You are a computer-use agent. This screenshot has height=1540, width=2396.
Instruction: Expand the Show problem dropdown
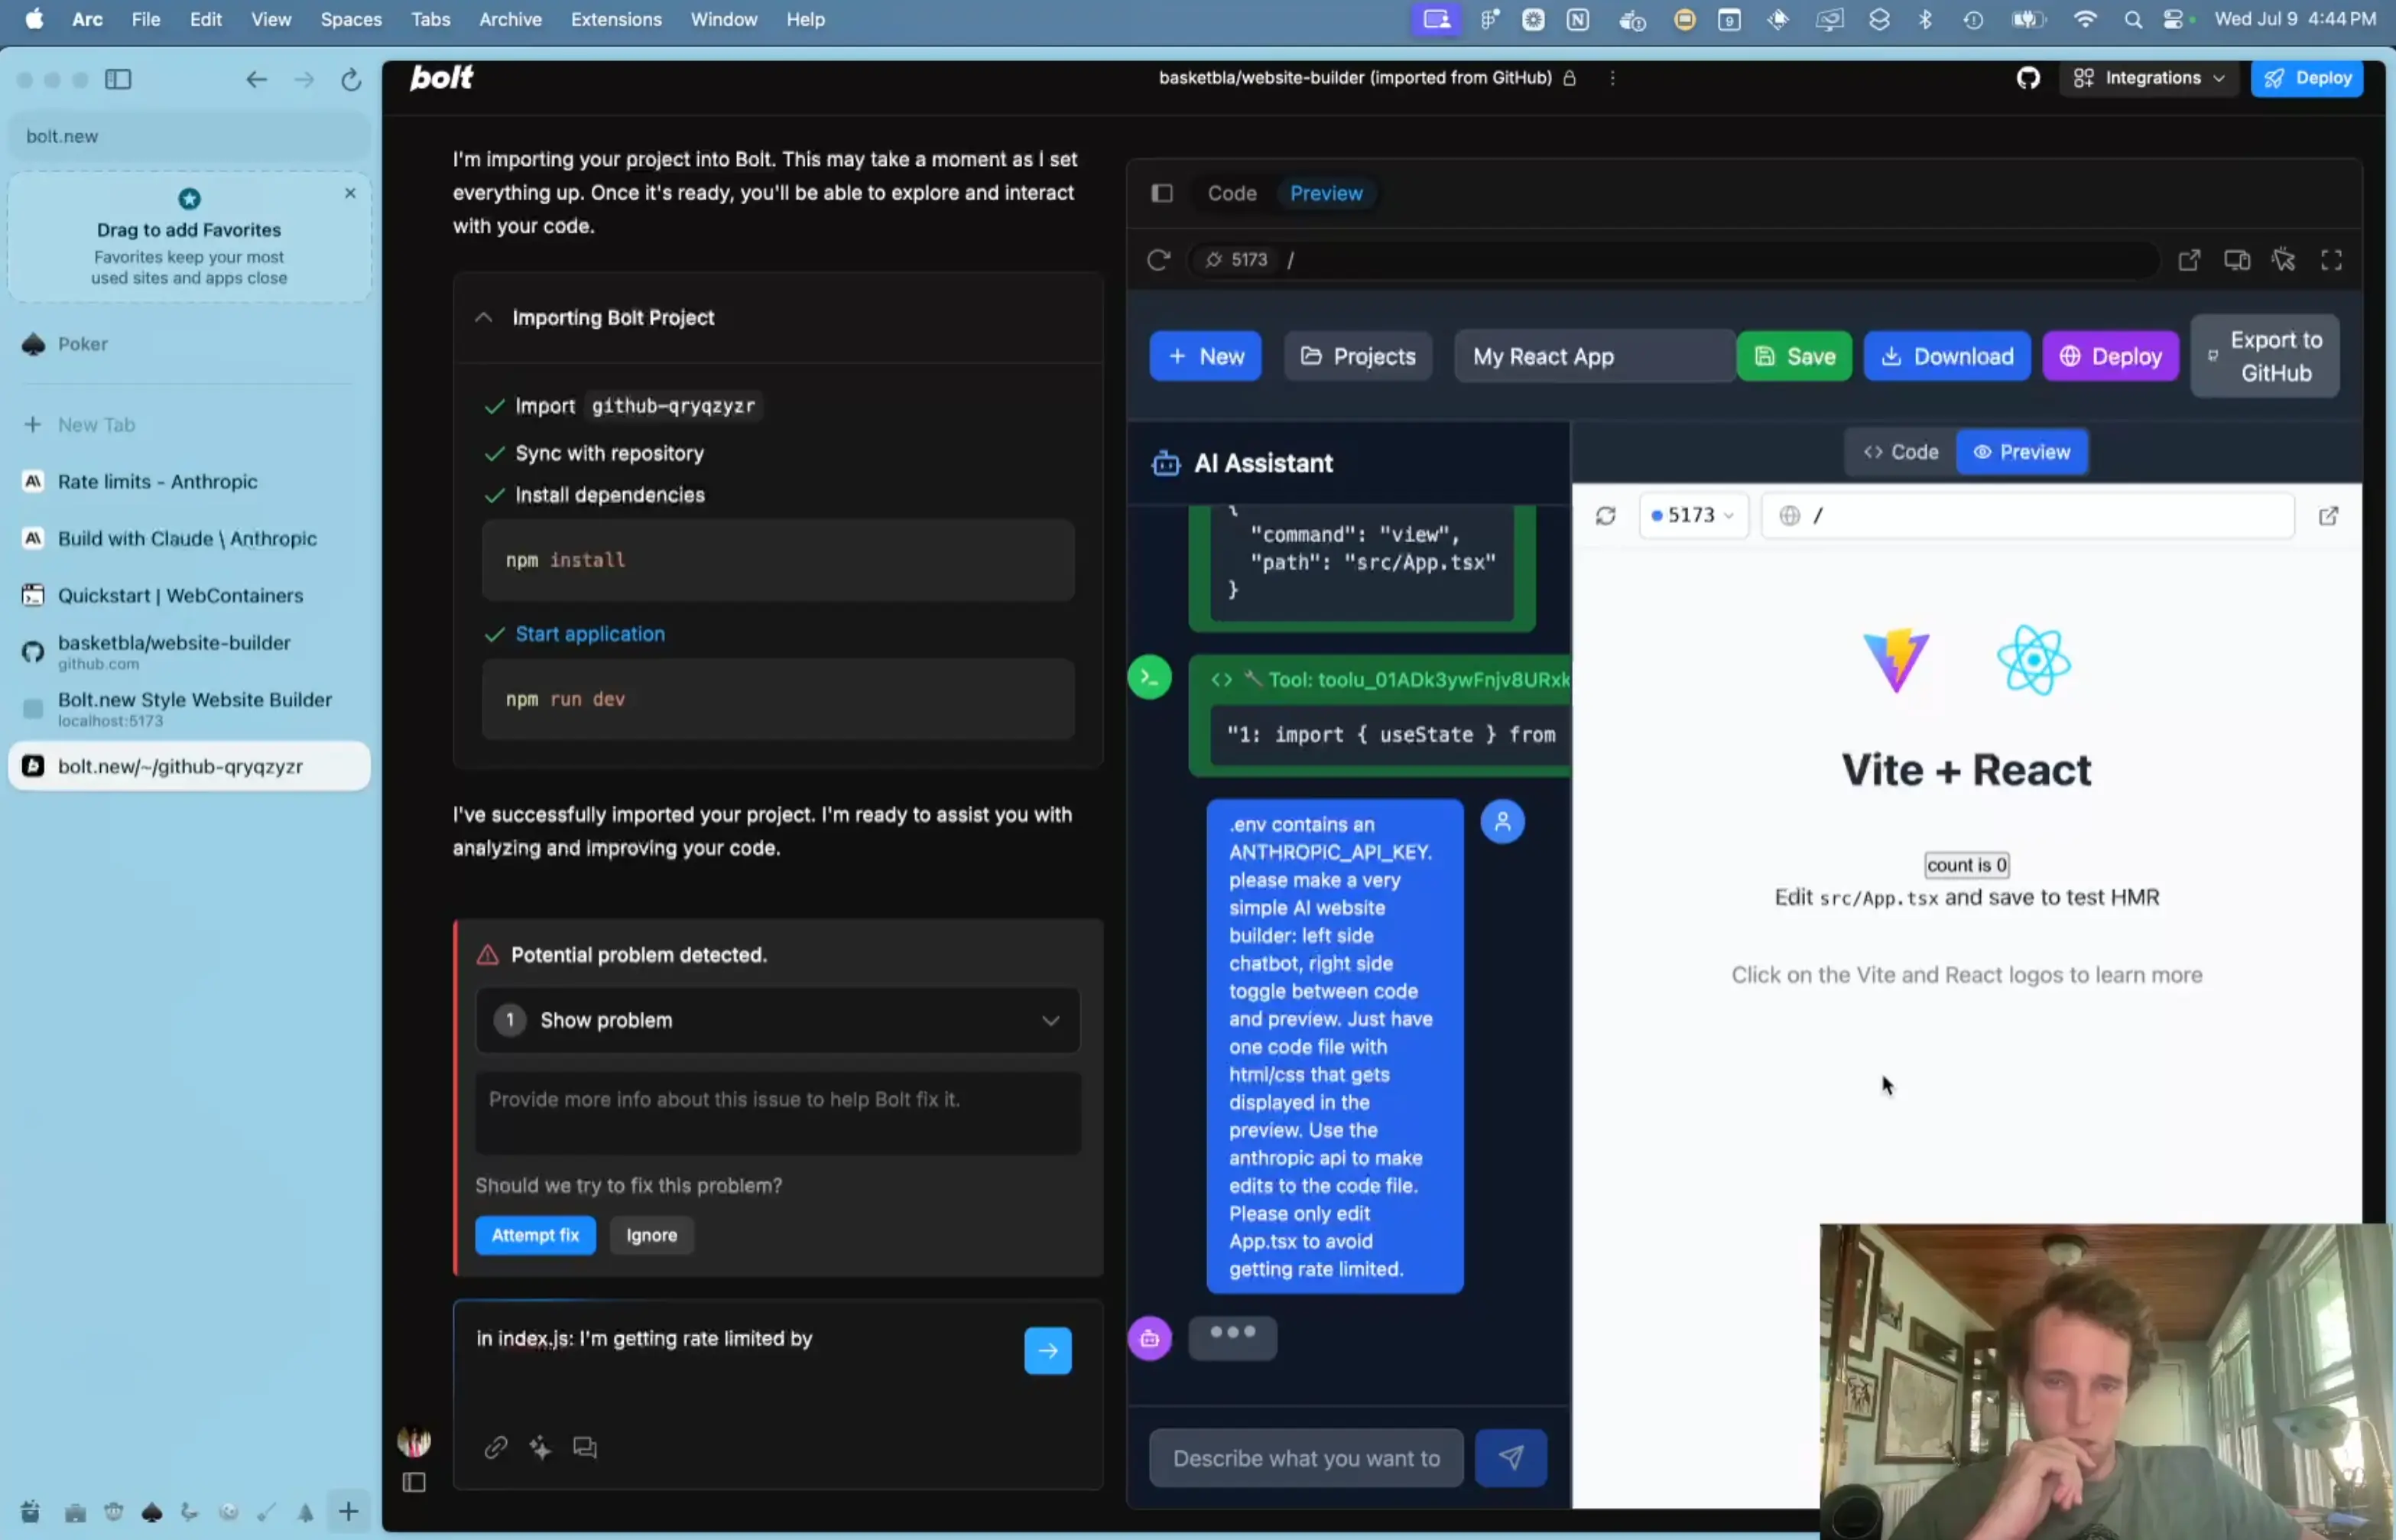coord(778,1020)
